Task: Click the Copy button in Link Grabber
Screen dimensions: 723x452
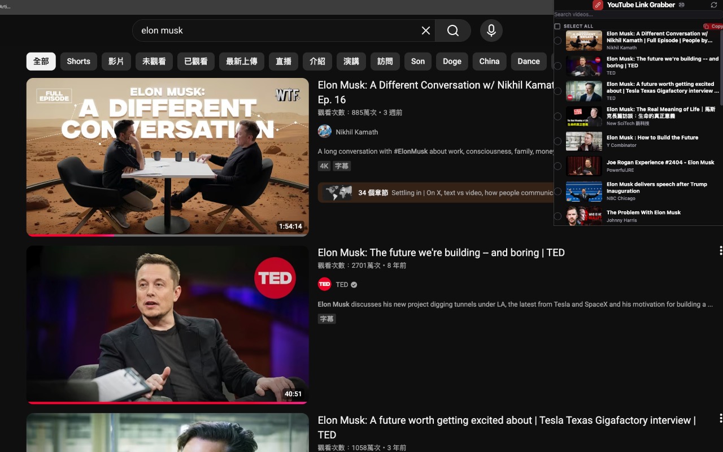Action: 715,25
